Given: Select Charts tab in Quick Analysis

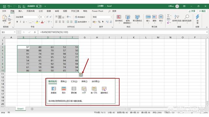Looking at the screenshot, I should pos(64,81).
